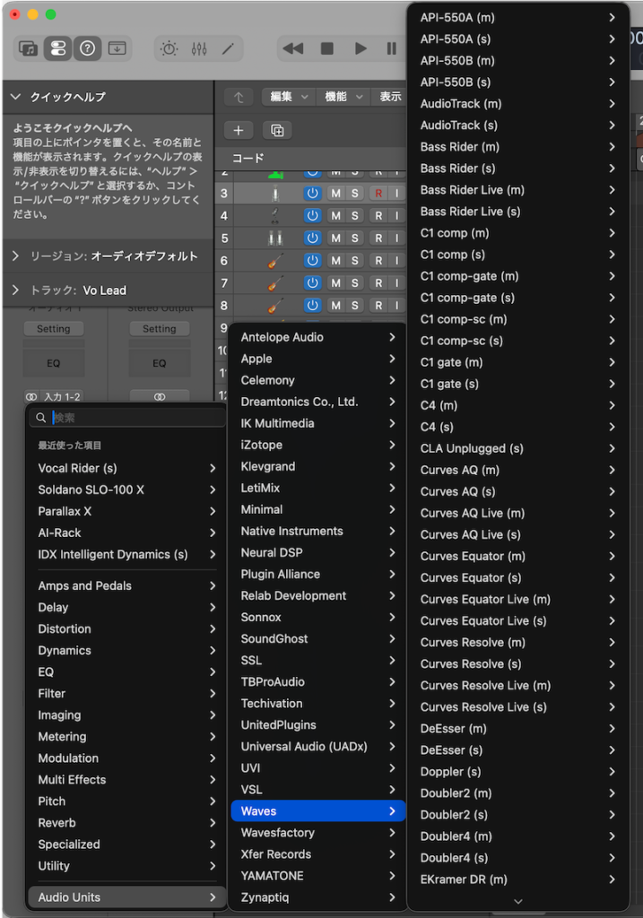Screen dimensions: 643x918
Task: Click the stereo link icon on Stereo Output strip
Action: click(160, 397)
